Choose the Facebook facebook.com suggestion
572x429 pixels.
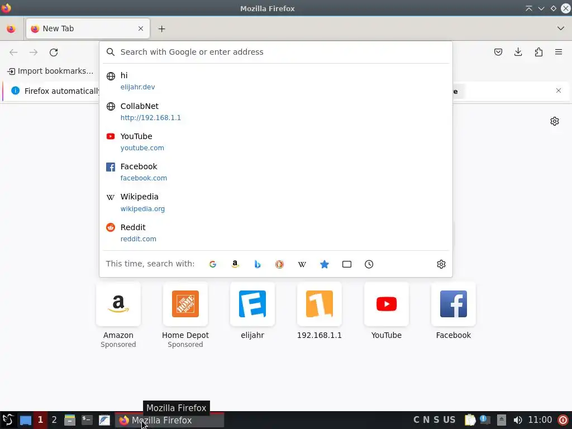(x=276, y=172)
